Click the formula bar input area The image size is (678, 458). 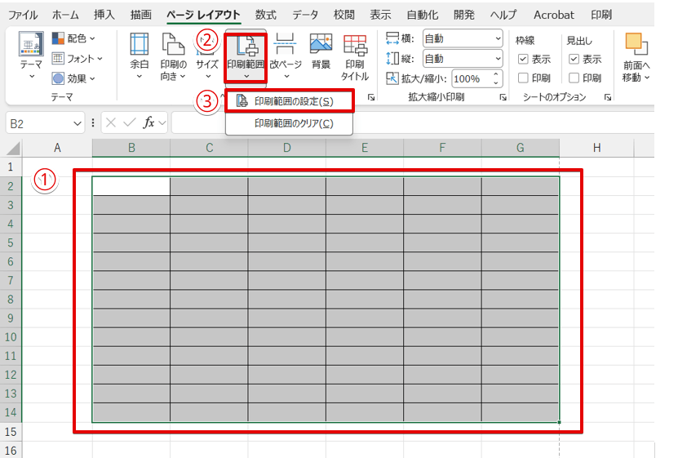[x=413, y=123]
